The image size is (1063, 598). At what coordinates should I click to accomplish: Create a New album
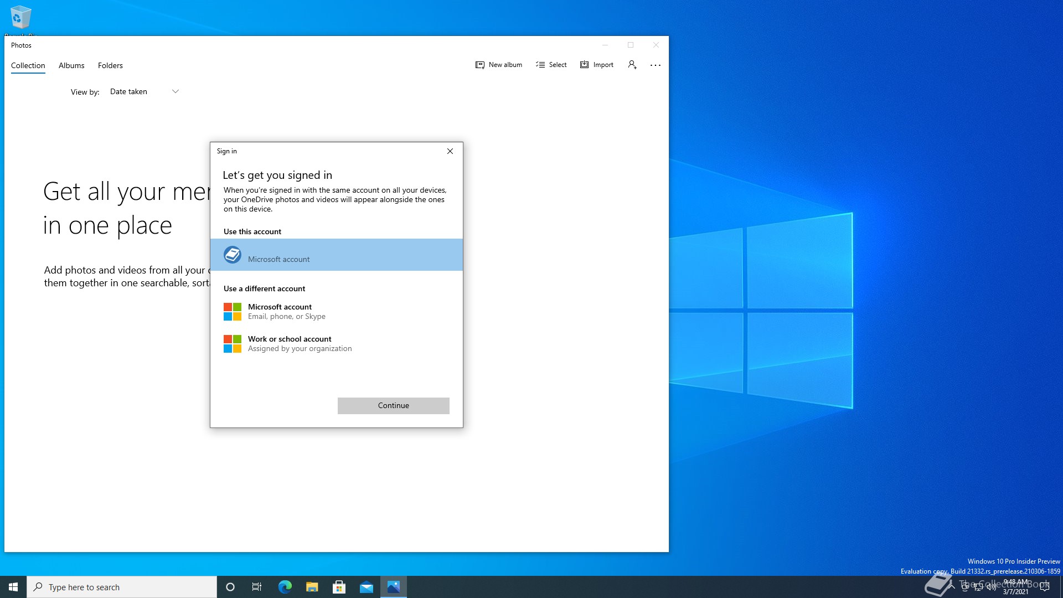click(498, 65)
